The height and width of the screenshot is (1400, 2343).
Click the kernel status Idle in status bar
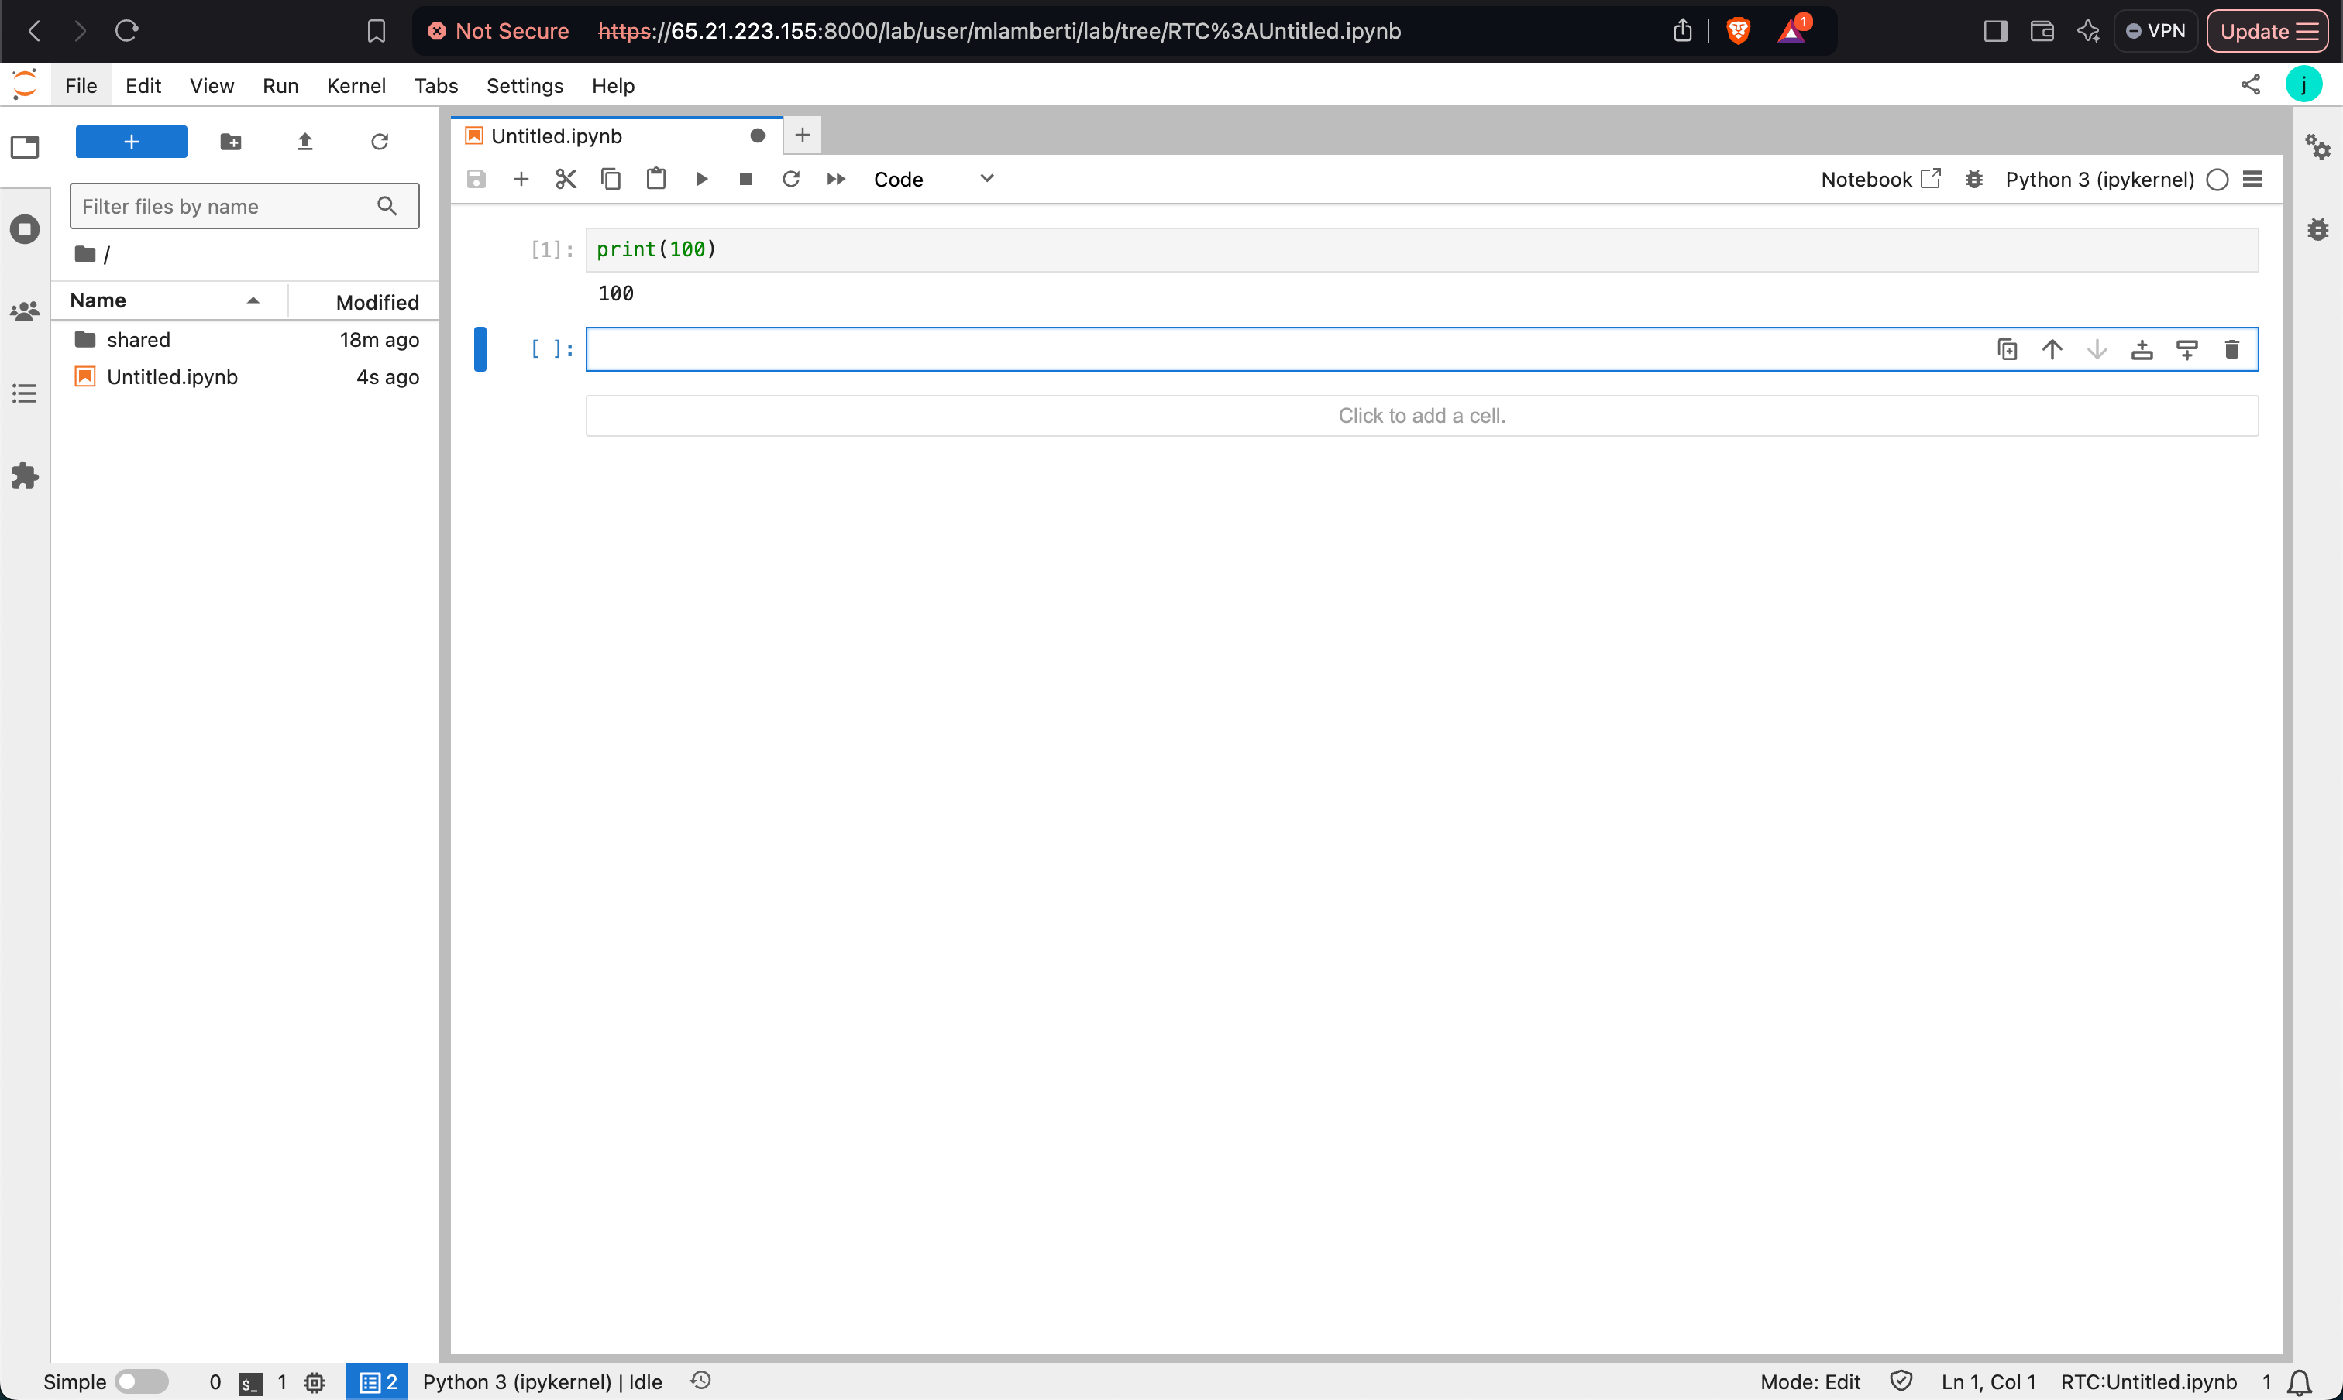point(543,1382)
